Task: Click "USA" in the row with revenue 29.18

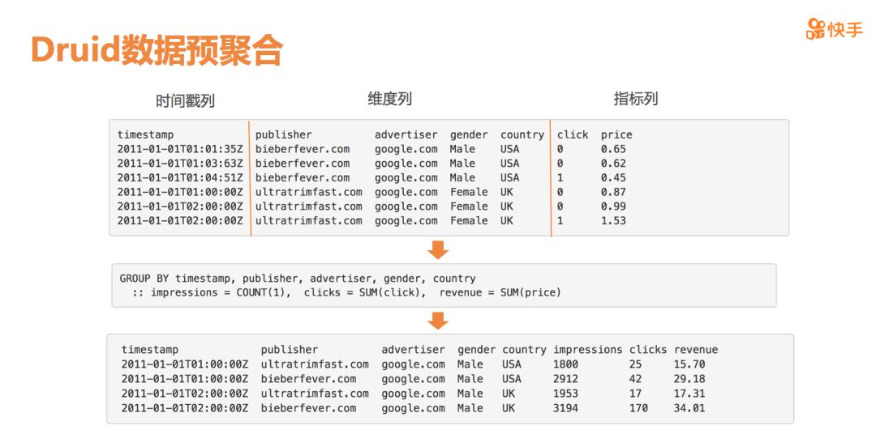Action: tap(512, 379)
